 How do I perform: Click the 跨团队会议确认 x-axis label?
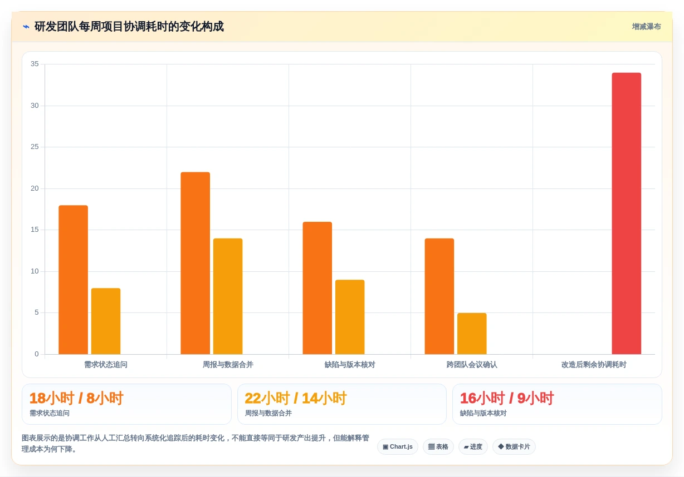tap(472, 365)
